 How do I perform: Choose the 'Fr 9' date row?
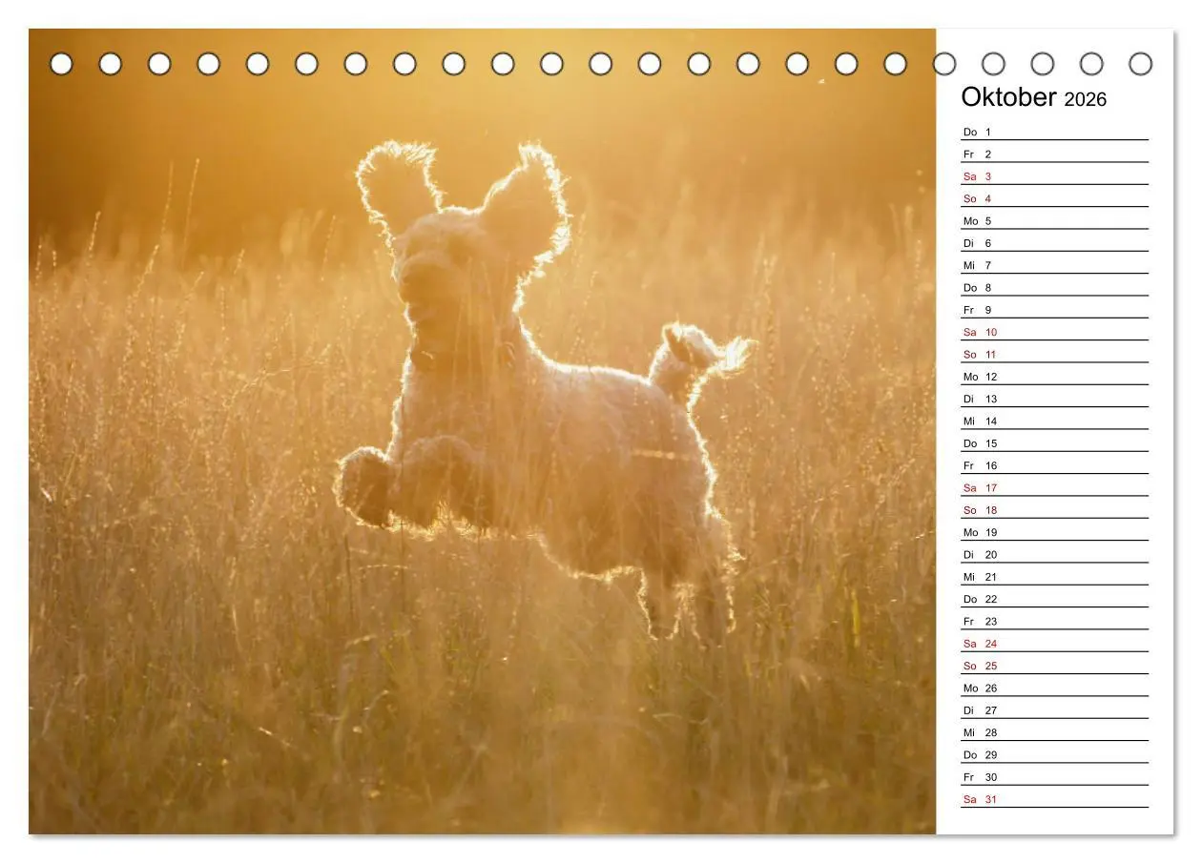[1054, 310]
